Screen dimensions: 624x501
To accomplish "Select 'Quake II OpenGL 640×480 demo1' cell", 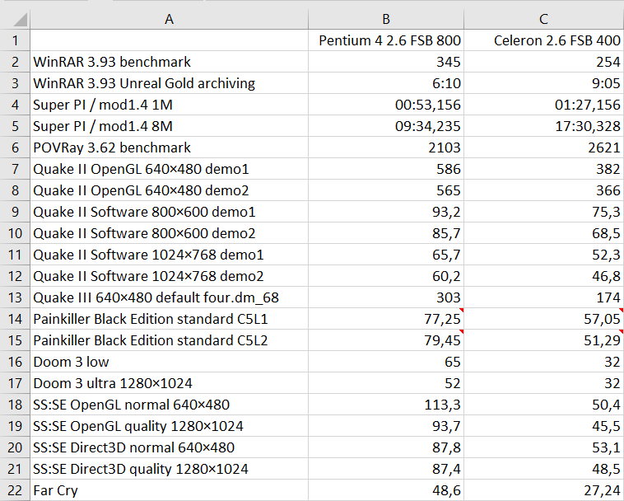I will point(169,169).
